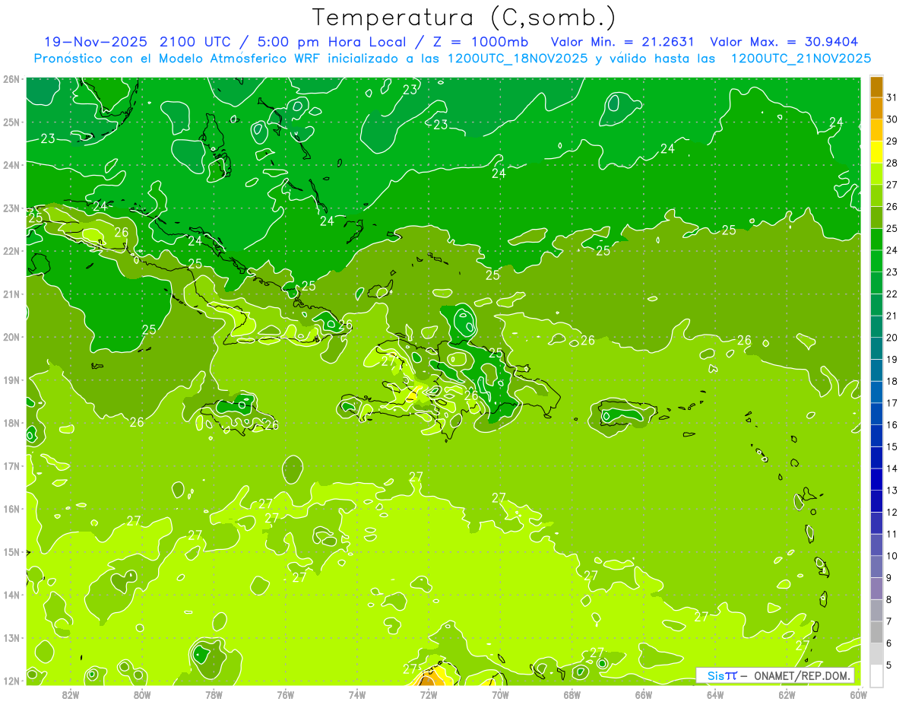Click the '29' color scale label
The width and height of the screenshot is (912, 705).
click(891, 141)
